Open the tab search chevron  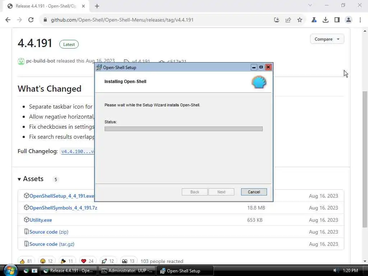(310, 5)
